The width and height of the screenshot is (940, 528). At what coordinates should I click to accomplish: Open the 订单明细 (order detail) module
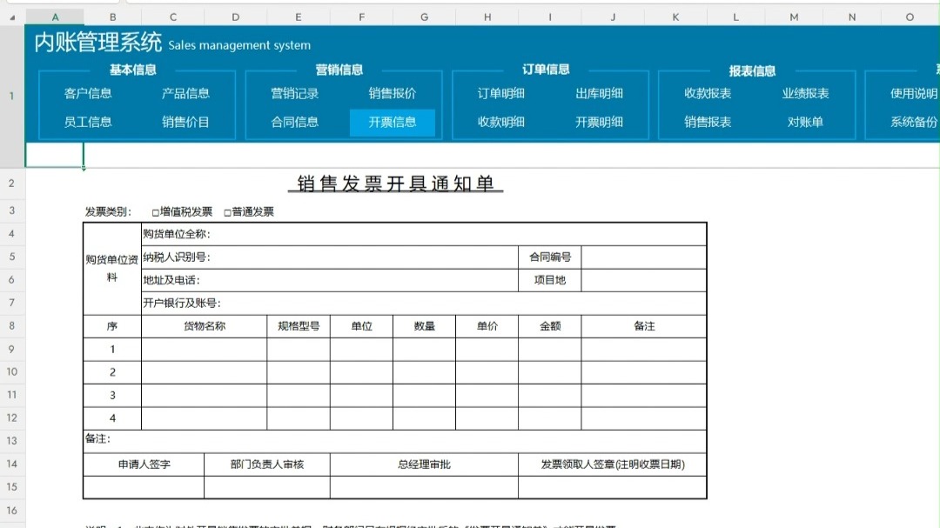[501, 93]
